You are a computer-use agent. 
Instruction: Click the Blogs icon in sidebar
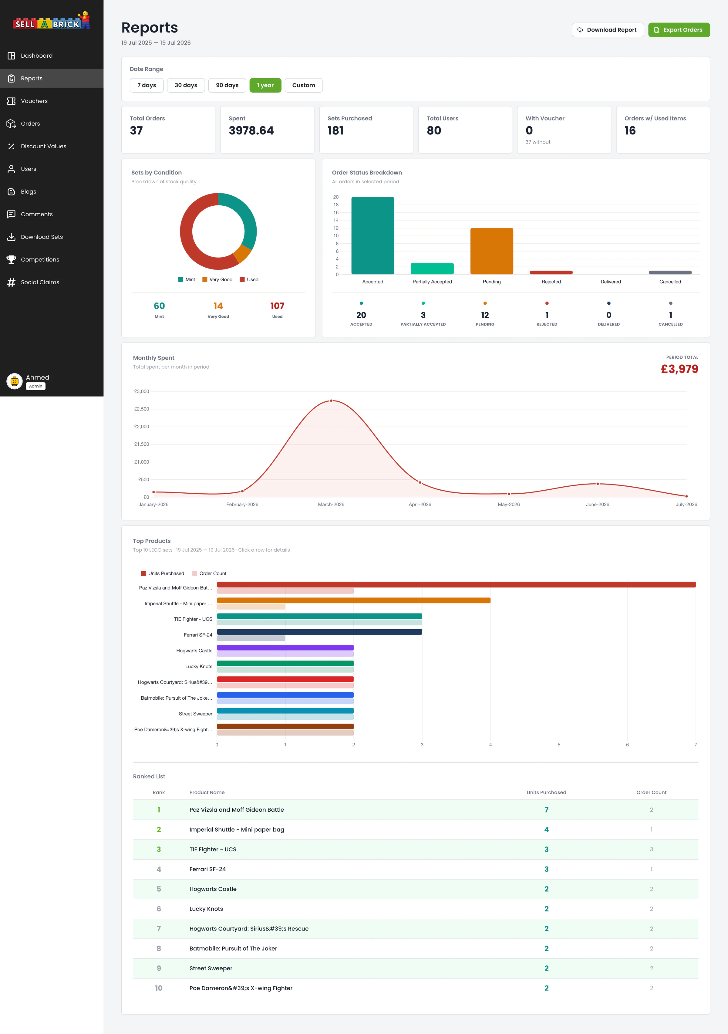[11, 191]
